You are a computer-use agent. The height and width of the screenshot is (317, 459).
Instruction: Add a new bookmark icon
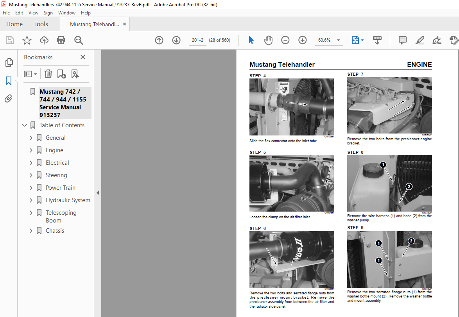(x=61, y=74)
